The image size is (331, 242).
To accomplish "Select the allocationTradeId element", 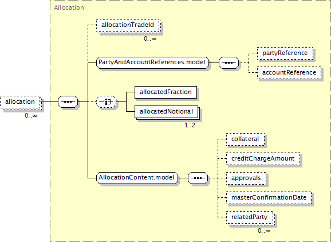I will point(128,26).
